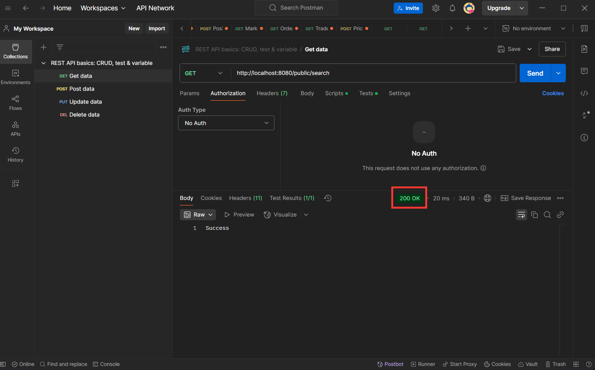Toggle line wrap in response body

click(522, 215)
